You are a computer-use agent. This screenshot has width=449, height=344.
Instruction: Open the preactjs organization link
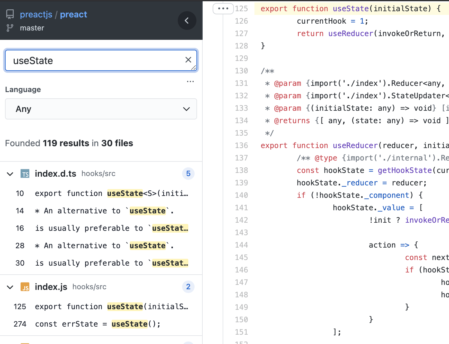click(x=36, y=14)
